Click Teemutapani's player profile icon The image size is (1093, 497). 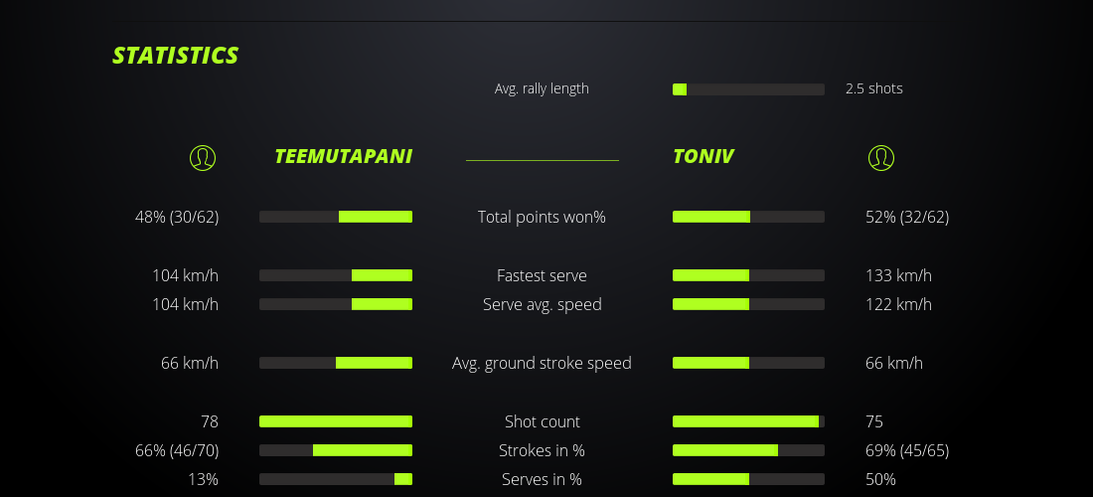point(202,158)
